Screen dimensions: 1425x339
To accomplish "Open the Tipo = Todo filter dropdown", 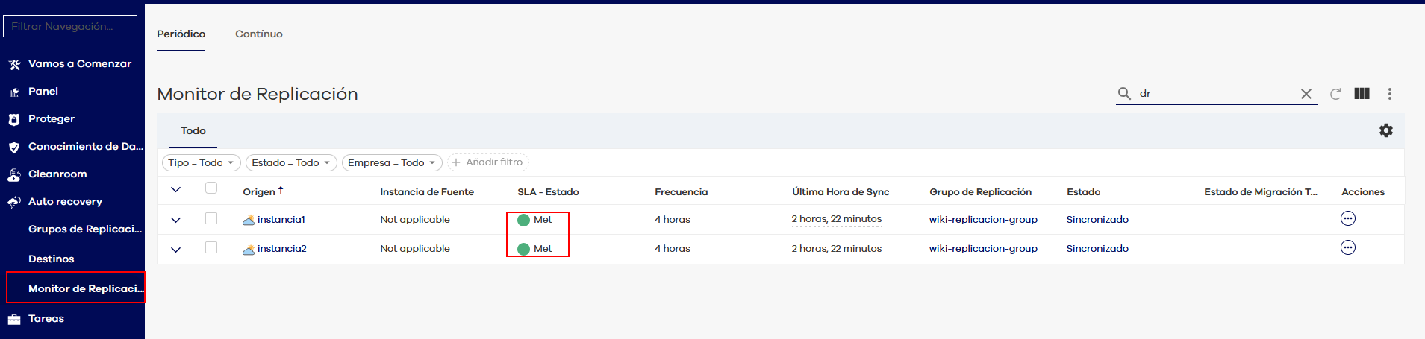I will 201,162.
